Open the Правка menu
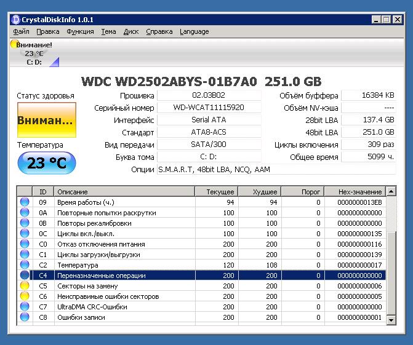Viewport: 413px width, 345px height. click(x=47, y=31)
